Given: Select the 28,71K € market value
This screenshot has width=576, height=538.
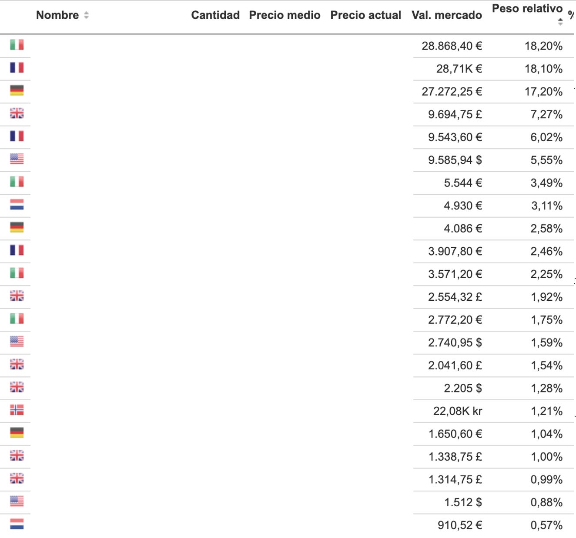Looking at the screenshot, I should [x=459, y=69].
